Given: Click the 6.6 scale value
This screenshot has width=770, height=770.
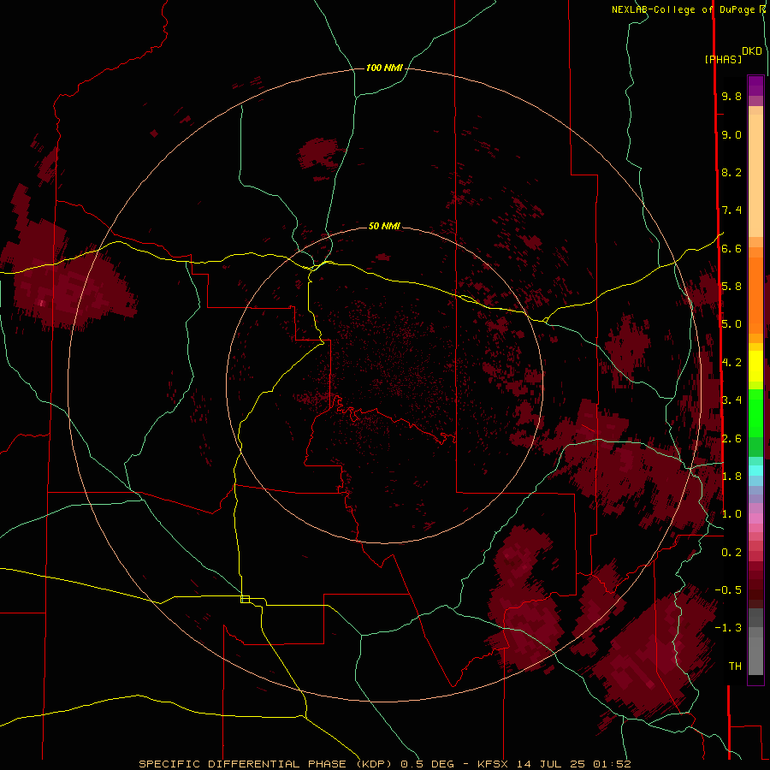Looking at the screenshot, I should pyautogui.click(x=731, y=248).
